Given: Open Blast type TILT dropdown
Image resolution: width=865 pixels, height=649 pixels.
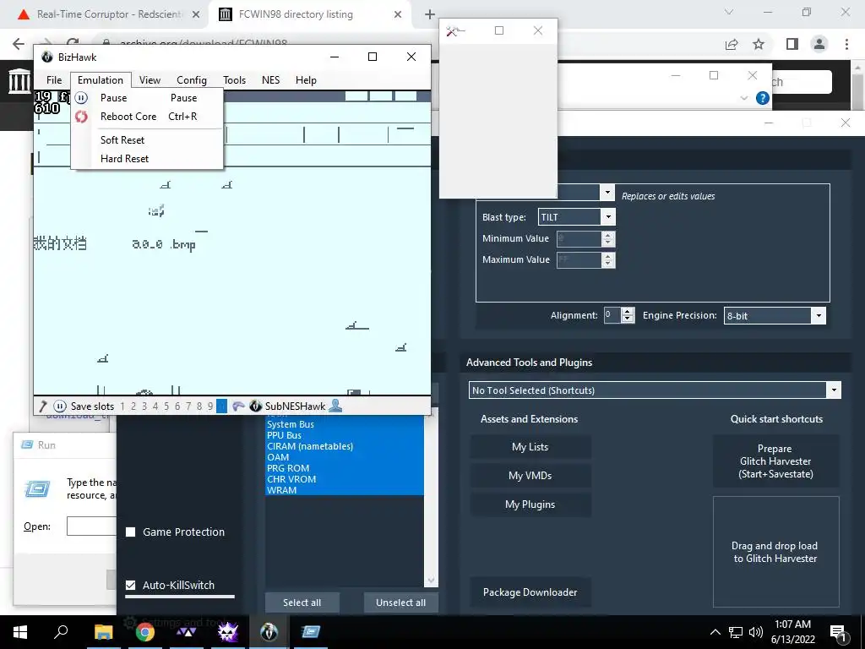Looking at the screenshot, I should 608,217.
